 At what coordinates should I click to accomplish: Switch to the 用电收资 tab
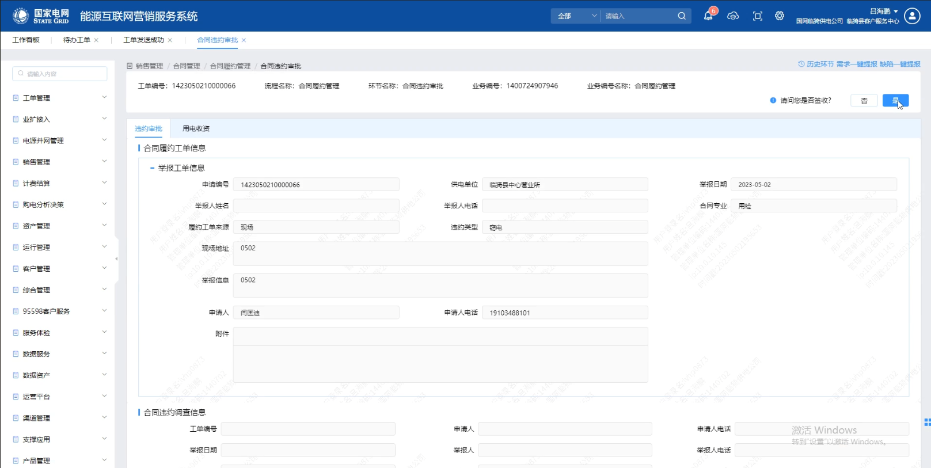(196, 129)
